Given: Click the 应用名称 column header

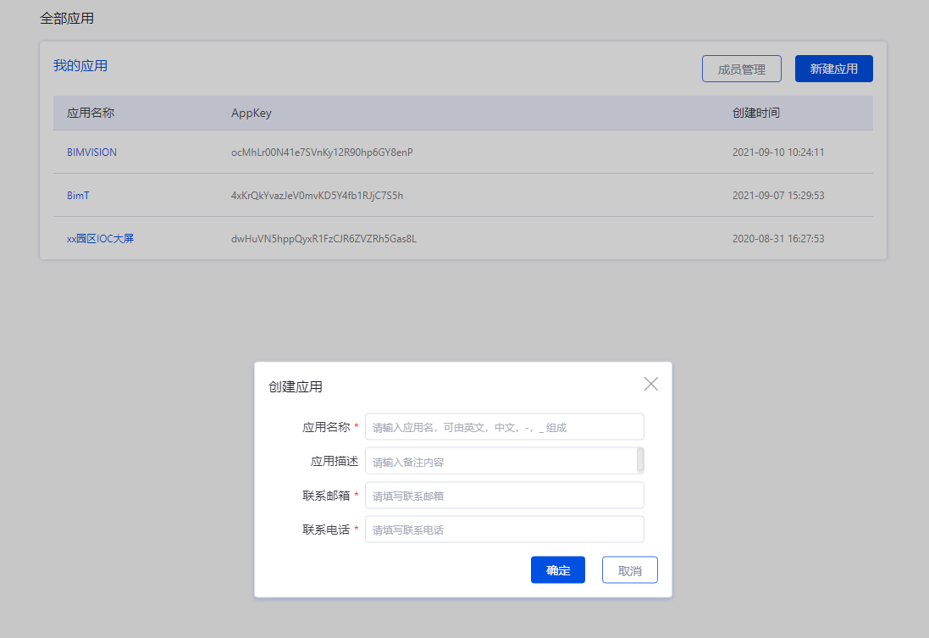Looking at the screenshot, I should tap(91, 113).
